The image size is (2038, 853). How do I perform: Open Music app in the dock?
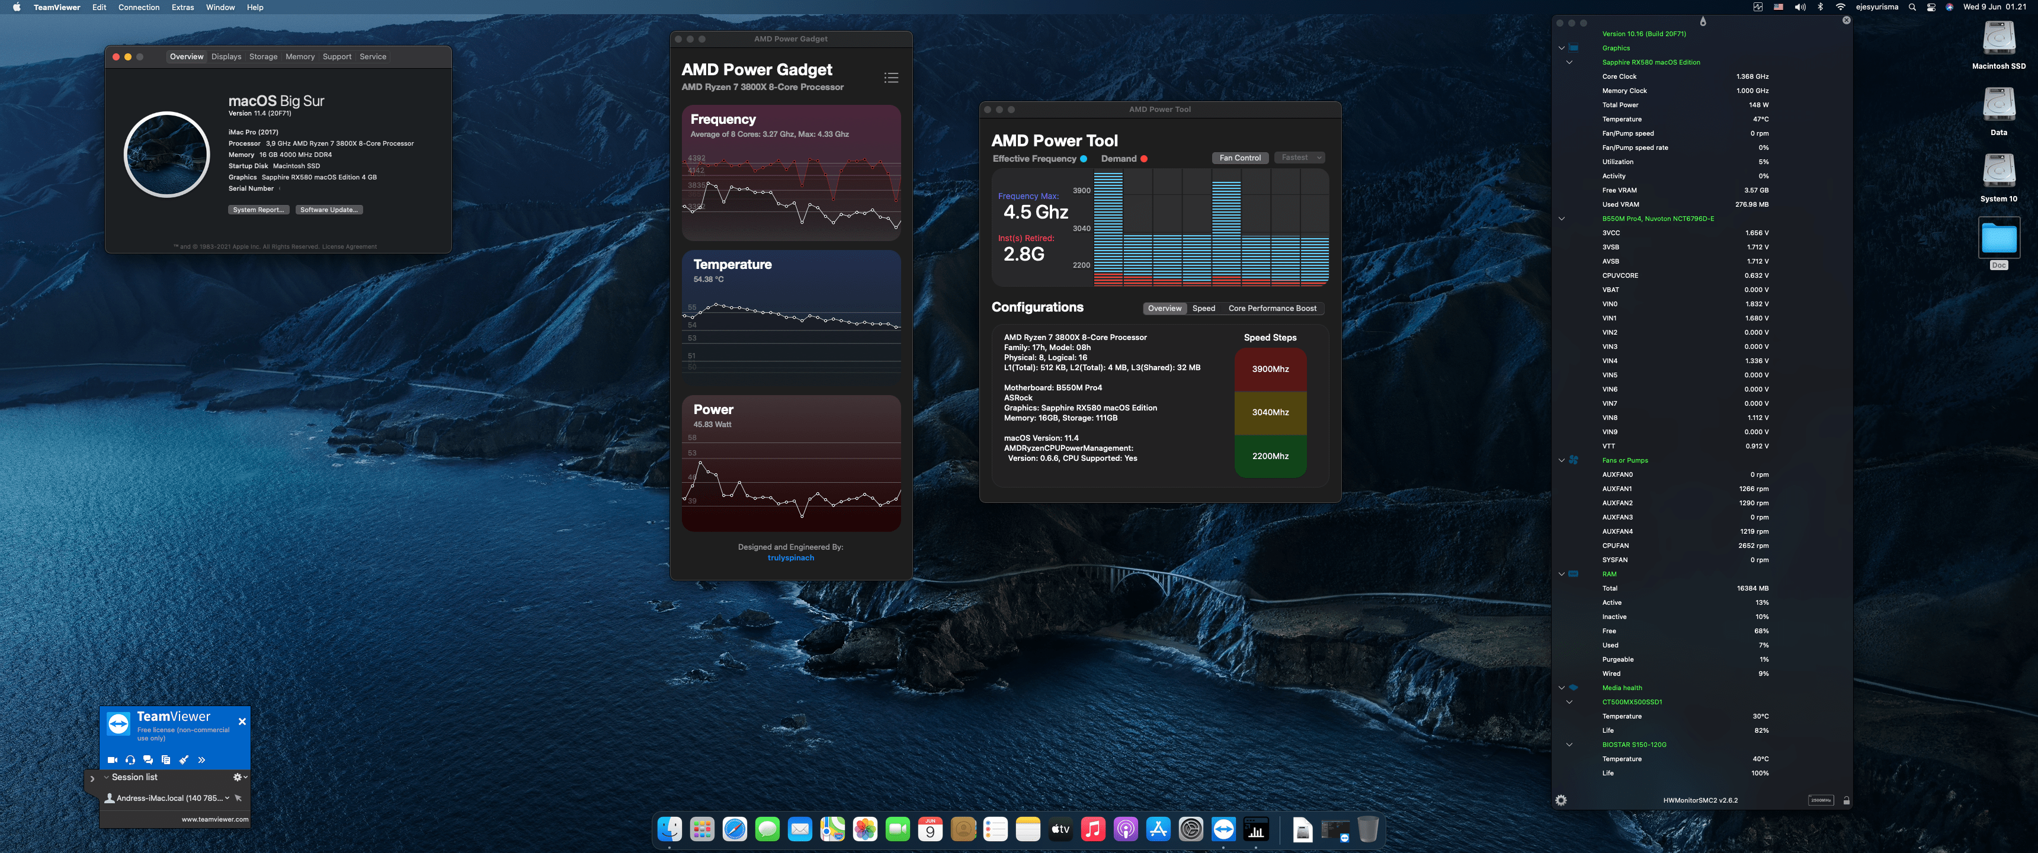click(1092, 829)
